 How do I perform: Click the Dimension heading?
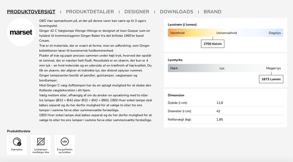[176, 95]
